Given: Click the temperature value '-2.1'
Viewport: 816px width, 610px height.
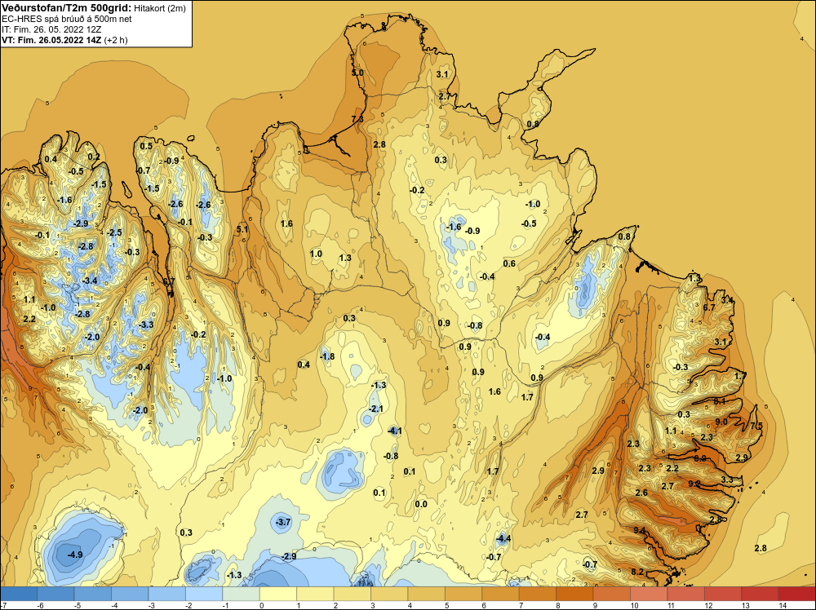Looking at the screenshot, I should (375, 409).
